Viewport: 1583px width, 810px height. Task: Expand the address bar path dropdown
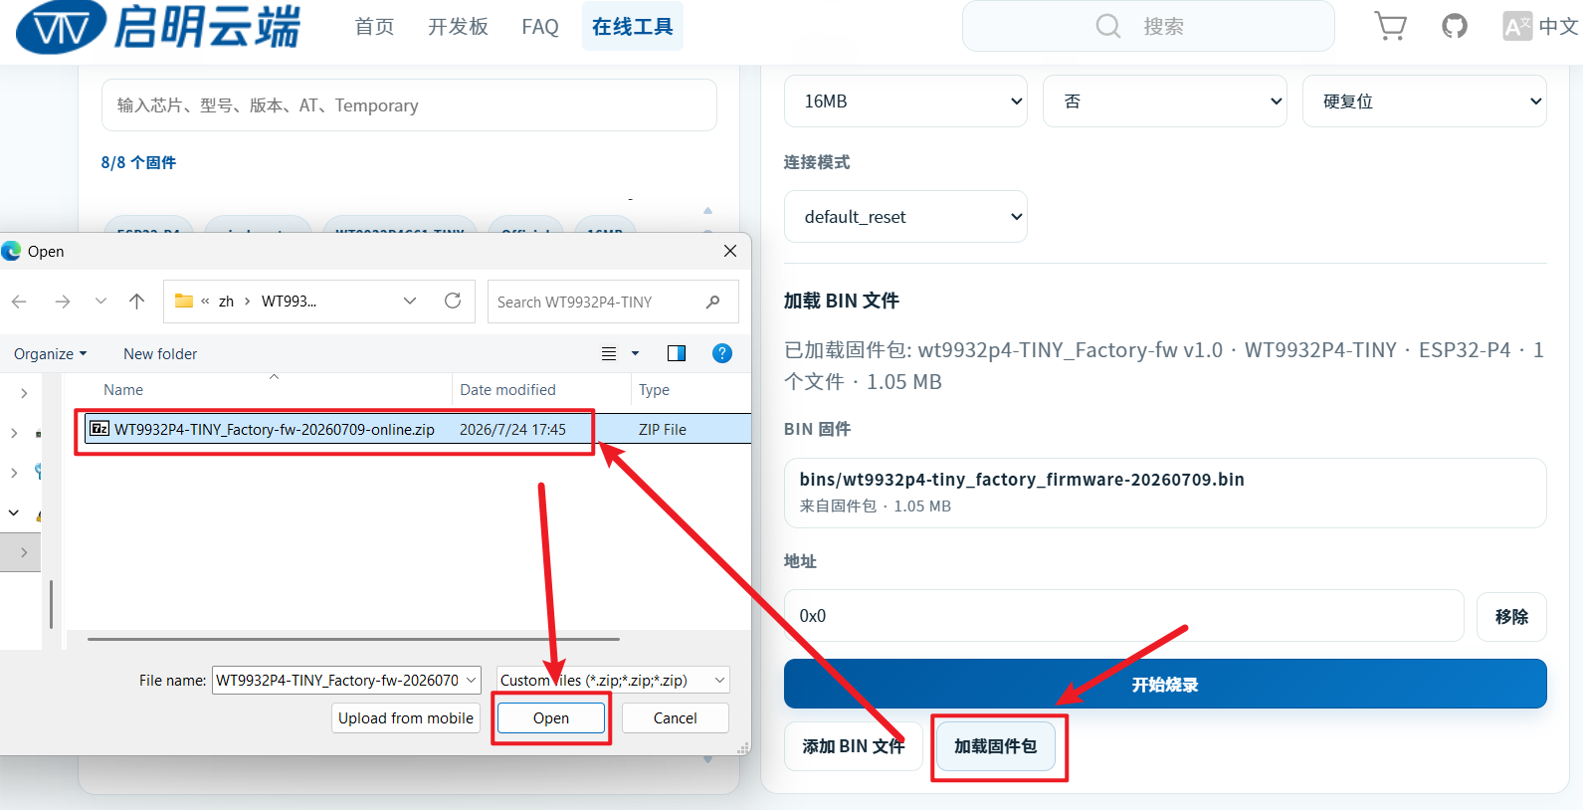click(410, 302)
